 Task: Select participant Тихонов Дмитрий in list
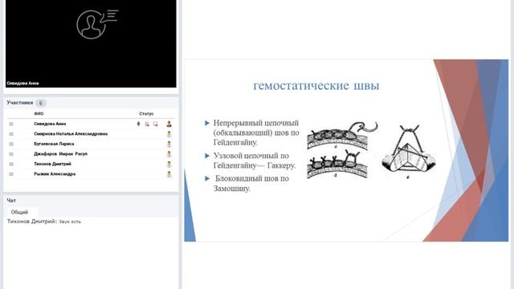(52, 164)
